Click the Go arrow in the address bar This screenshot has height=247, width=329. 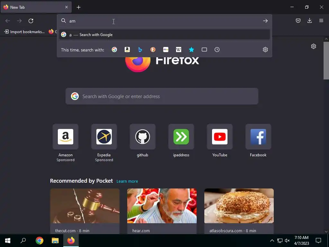tap(265, 21)
